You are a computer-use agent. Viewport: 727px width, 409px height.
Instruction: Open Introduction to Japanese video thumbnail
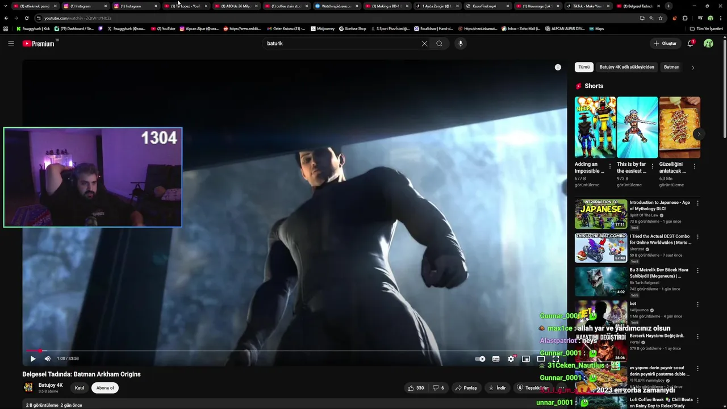coord(601,214)
